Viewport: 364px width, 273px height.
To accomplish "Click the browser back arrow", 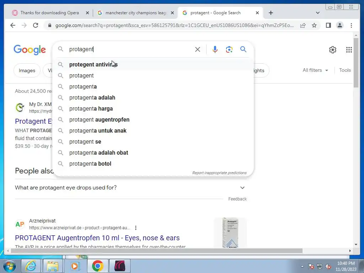I will click(13, 25).
